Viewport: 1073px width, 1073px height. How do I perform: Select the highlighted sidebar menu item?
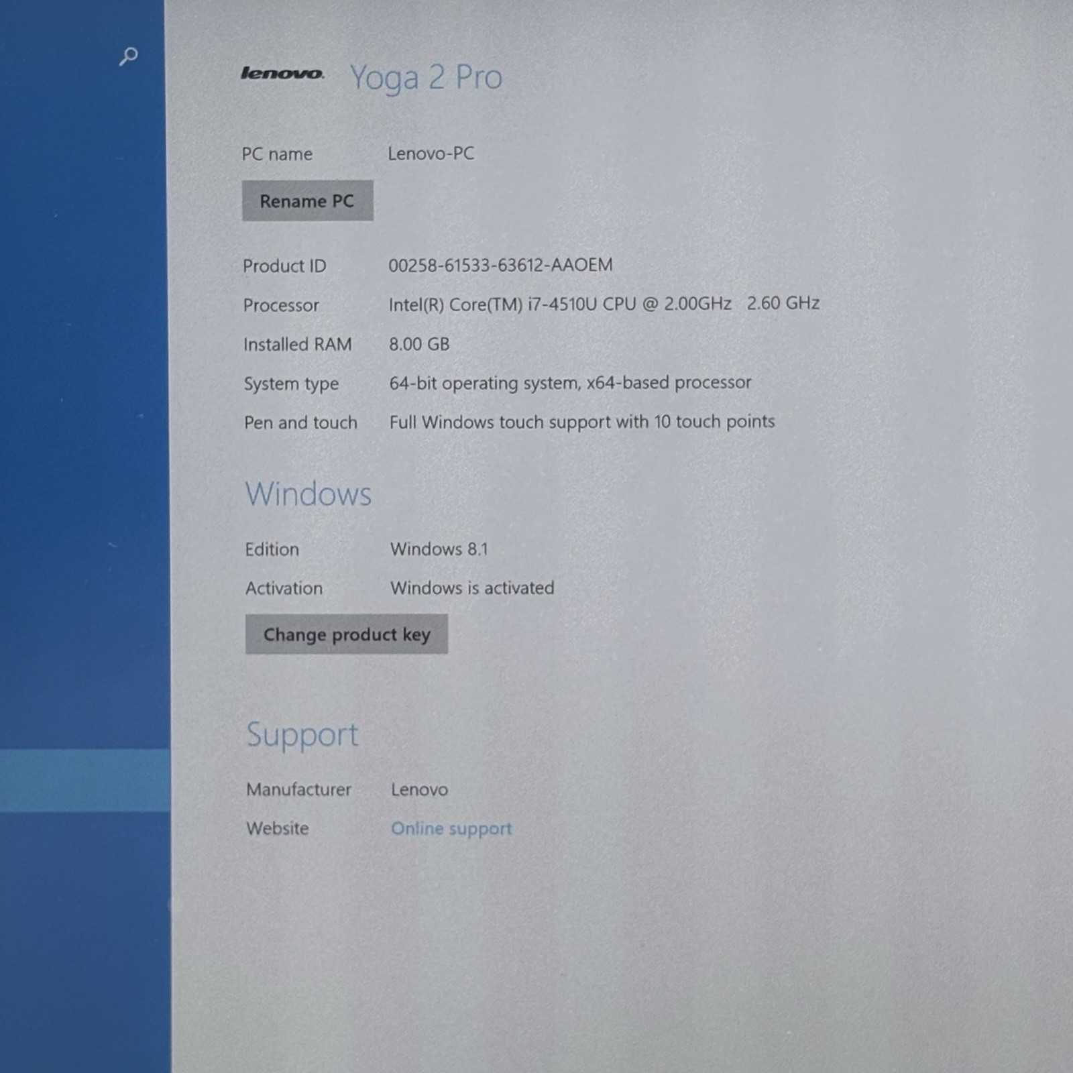tap(84, 781)
